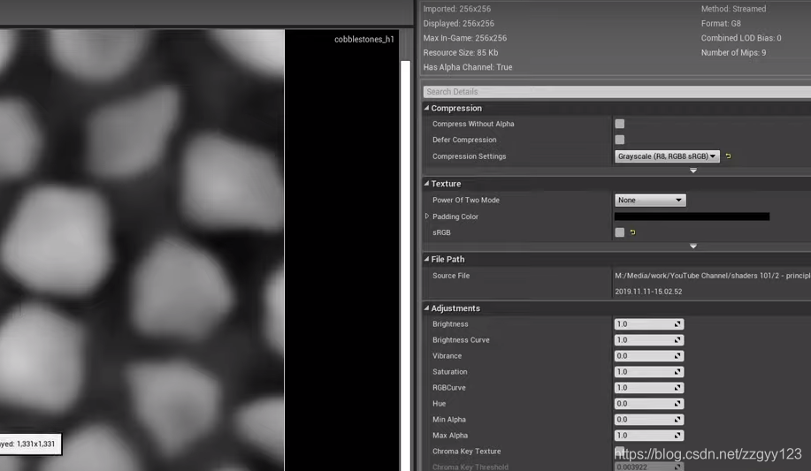
Task: Collapse the Adjustments section
Action: pyautogui.click(x=426, y=308)
